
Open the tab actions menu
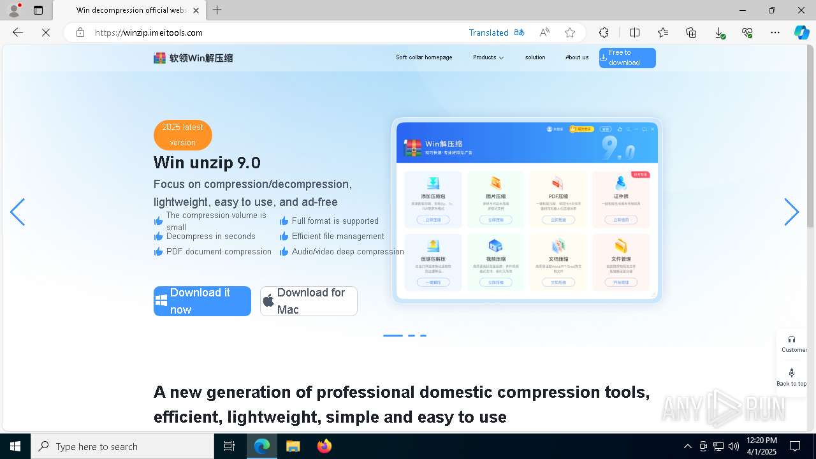[38, 10]
